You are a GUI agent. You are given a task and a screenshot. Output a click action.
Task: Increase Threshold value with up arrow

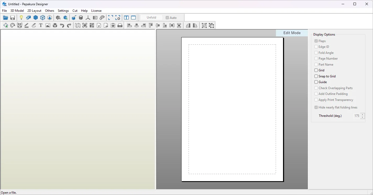click(362, 114)
